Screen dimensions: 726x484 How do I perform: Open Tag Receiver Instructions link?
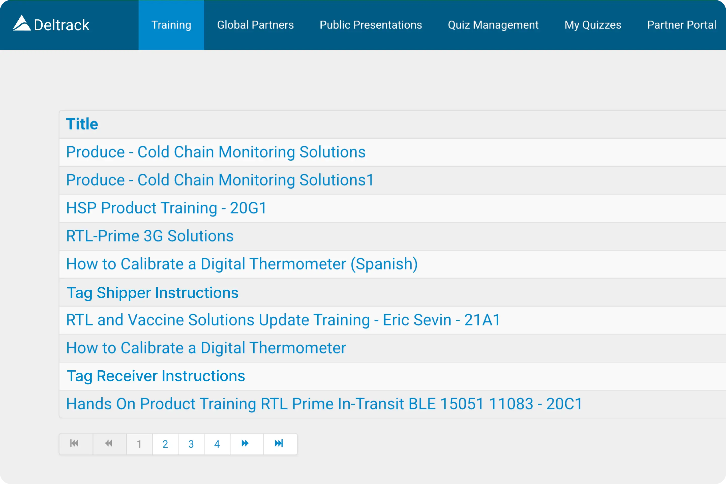tap(156, 376)
